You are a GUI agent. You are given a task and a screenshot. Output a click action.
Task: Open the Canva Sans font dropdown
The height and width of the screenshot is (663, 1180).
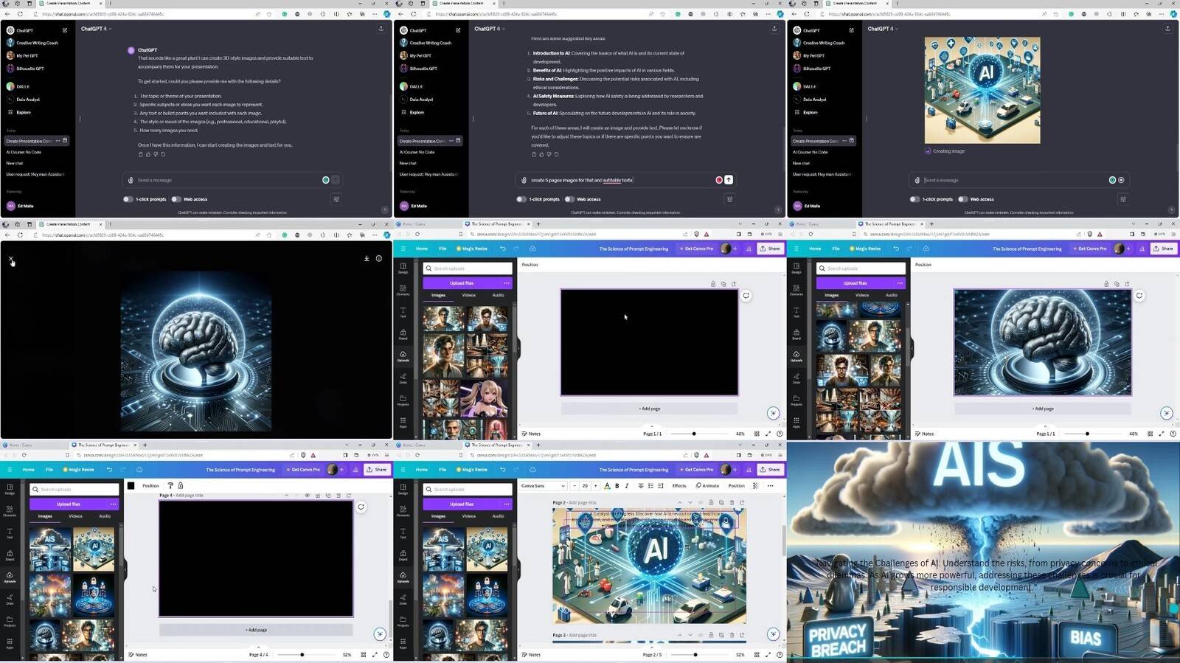pos(543,486)
